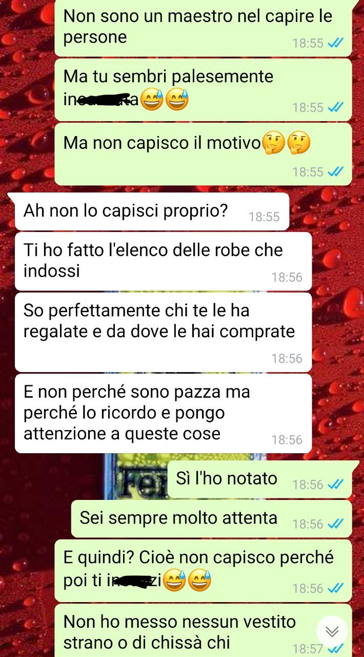Tap the read ticks on 'Sei sempre molto attenta'
This screenshot has height=657, width=364.
[335, 524]
